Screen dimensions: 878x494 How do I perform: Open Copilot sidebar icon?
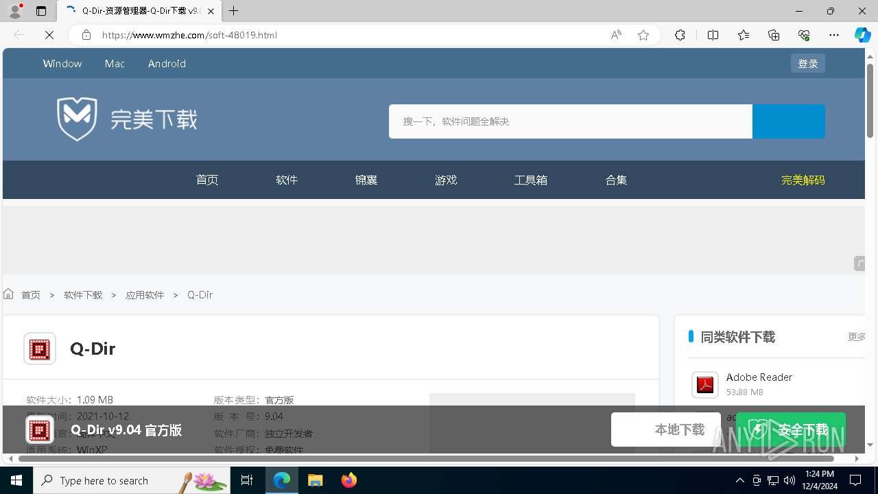pos(863,35)
